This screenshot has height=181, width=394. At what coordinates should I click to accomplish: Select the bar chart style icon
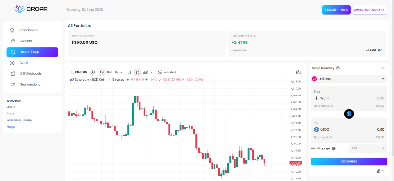click(x=130, y=72)
